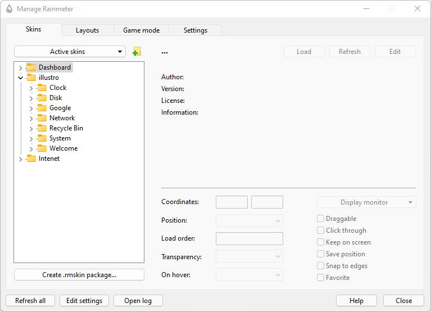The height and width of the screenshot is (312, 431).
Task: Switch to the Skins tab
Action: coord(34,29)
